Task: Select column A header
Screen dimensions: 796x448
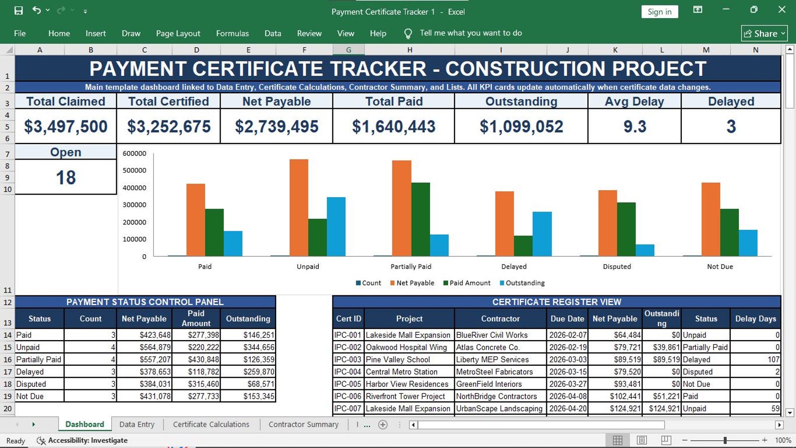Action: tap(40, 50)
